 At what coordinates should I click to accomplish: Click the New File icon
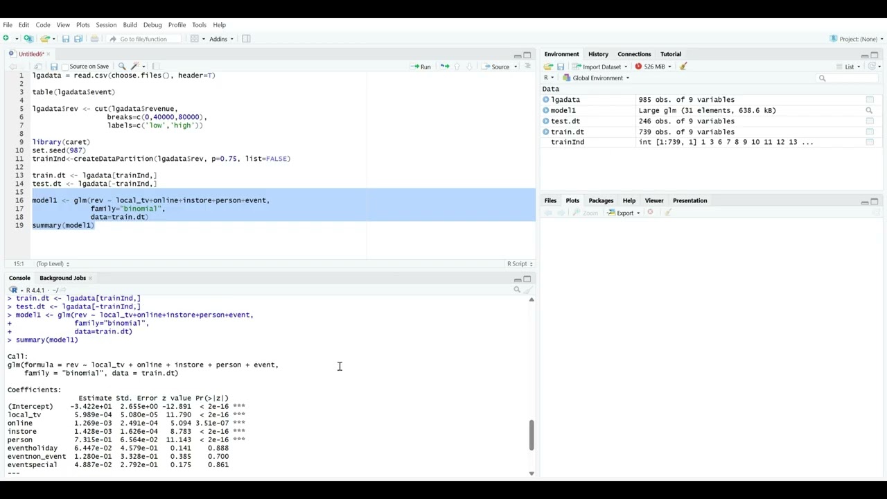pyautogui.click(x=6, y=39)
